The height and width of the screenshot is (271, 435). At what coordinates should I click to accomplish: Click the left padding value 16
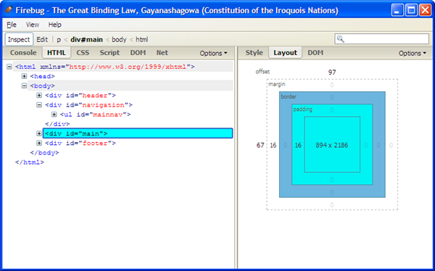298,146
